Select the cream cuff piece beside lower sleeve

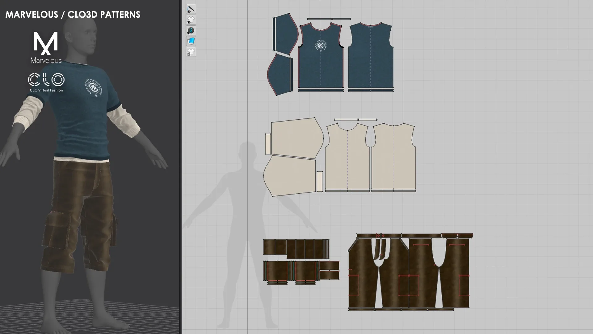point(320,181)
